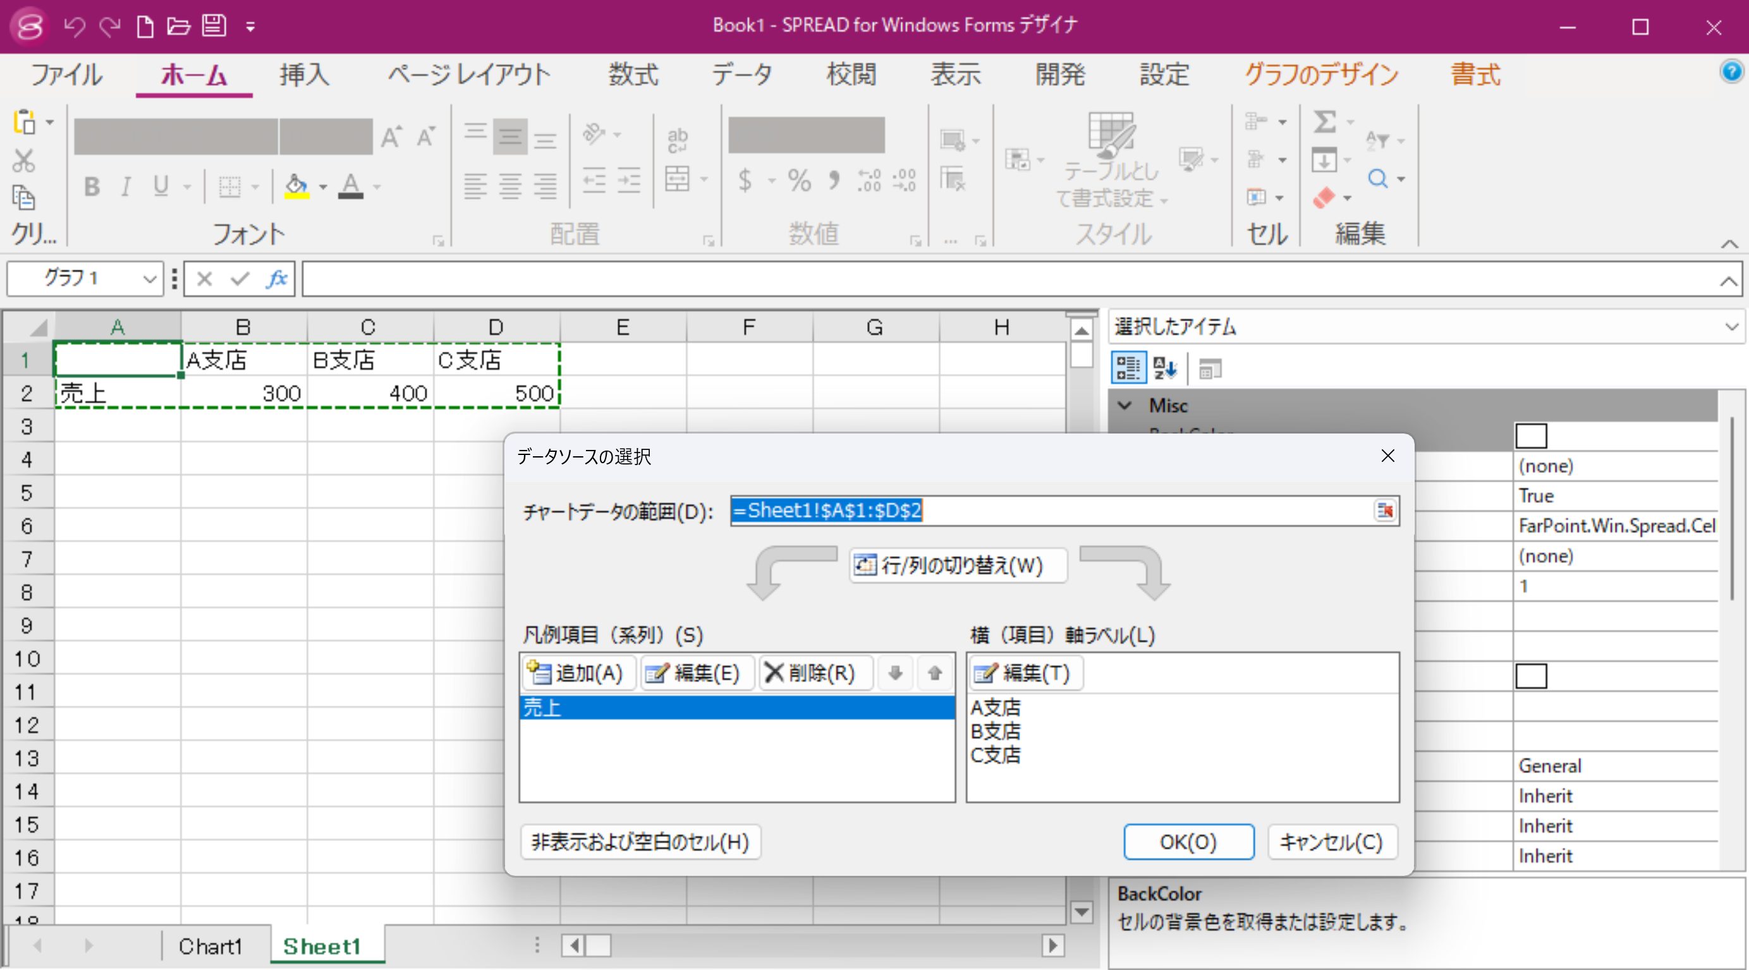Expand the 選択したアイテム dropdown
The height and width of the screenshot is (970, 1749).
1731,327
